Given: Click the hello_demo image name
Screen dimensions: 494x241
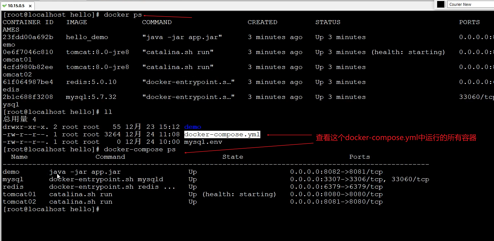Looking at the screenshot, I should pyautogui.click(x=87, y=37).
